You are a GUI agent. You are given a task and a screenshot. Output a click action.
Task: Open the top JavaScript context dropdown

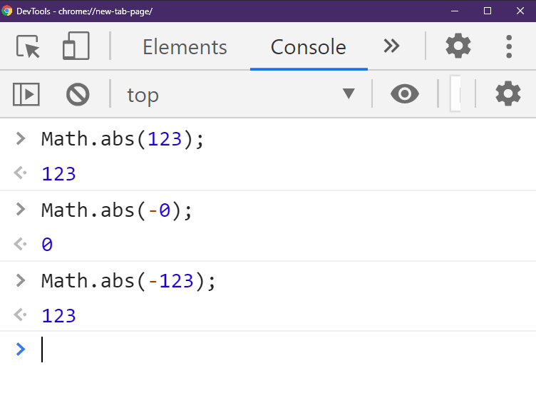click(241, 94)
